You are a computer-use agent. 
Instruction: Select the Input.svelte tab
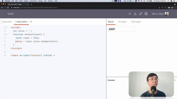[x=22, y=22]
